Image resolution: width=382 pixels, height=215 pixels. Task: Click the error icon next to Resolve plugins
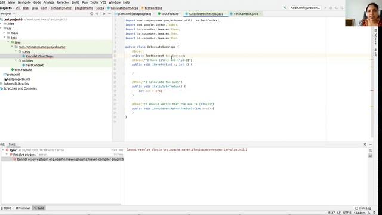pos(11,155)
